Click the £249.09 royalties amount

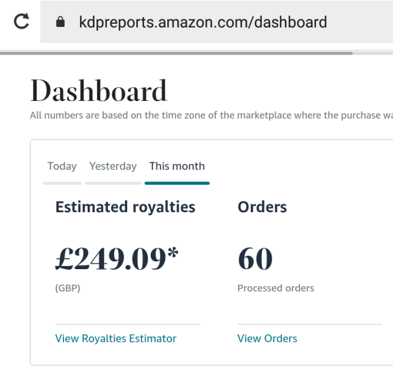(109, 259)
